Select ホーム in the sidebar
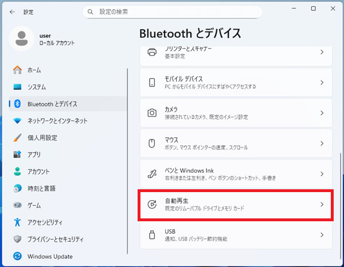Screen dimensions: 344x267 (x=68, y=70)
